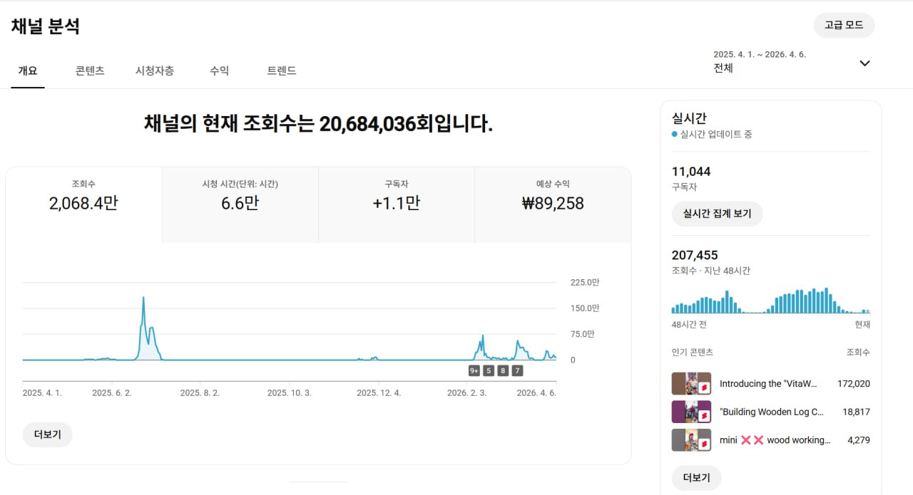Screen dimensions: 913x495
Task: Select the "5" video marker below the graph
Action: click(489, 370)
